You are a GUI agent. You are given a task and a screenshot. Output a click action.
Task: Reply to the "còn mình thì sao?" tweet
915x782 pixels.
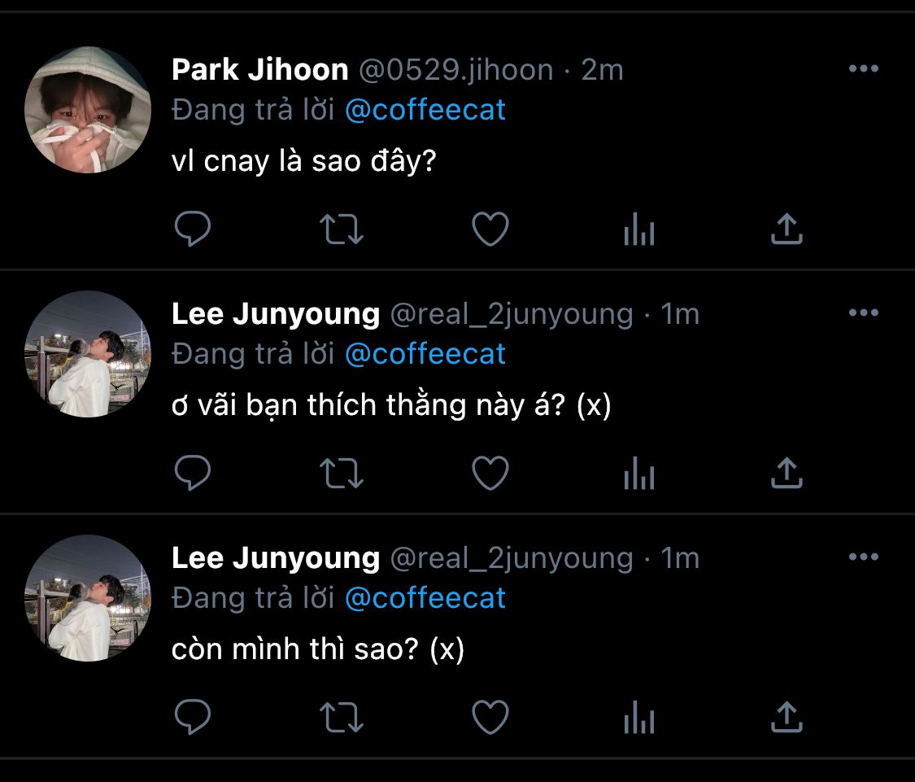[x=193, y=718]
